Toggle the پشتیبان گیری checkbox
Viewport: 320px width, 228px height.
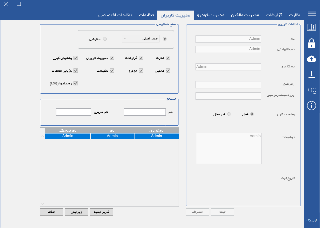coord(75,58)
